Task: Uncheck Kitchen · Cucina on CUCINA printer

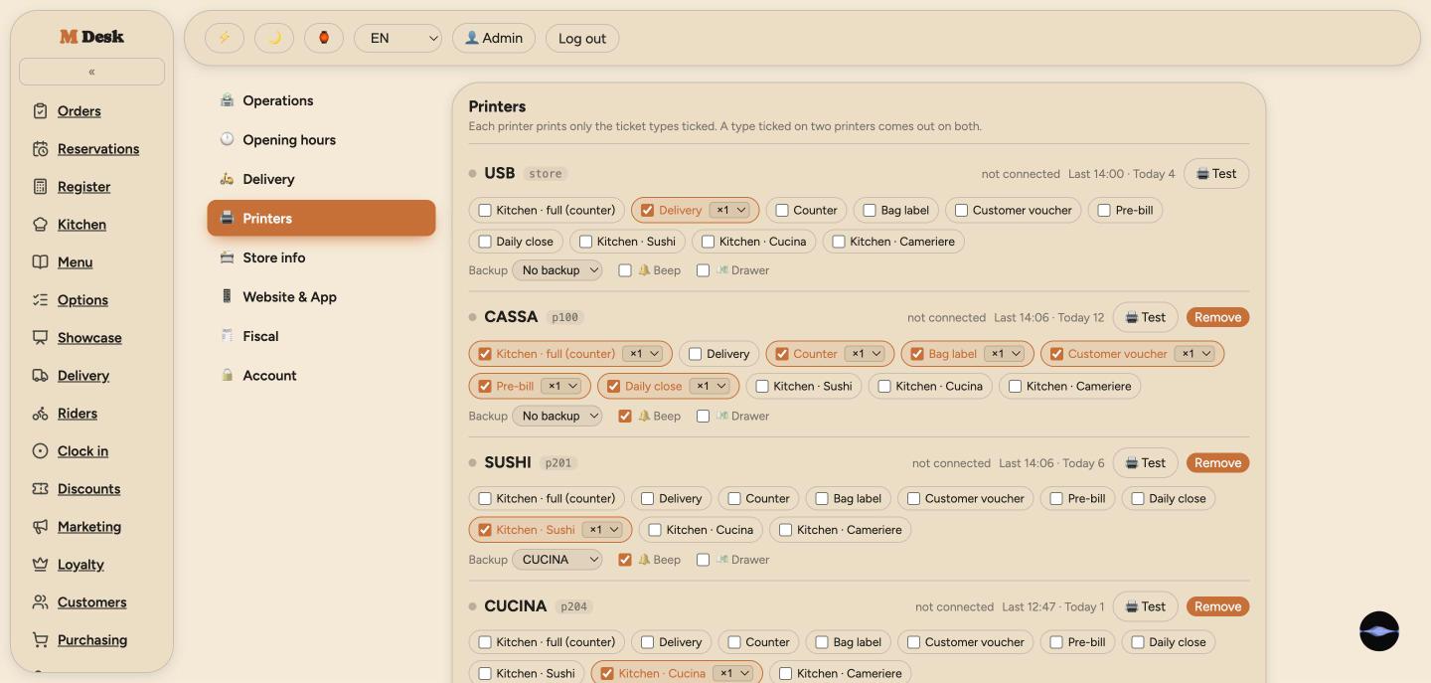Action: (607, 674)
